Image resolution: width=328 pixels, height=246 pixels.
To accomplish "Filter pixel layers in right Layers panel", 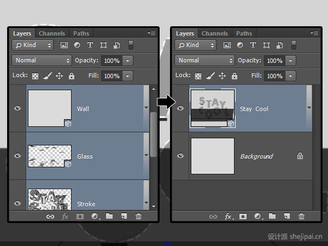I will (x=227, y=45).
